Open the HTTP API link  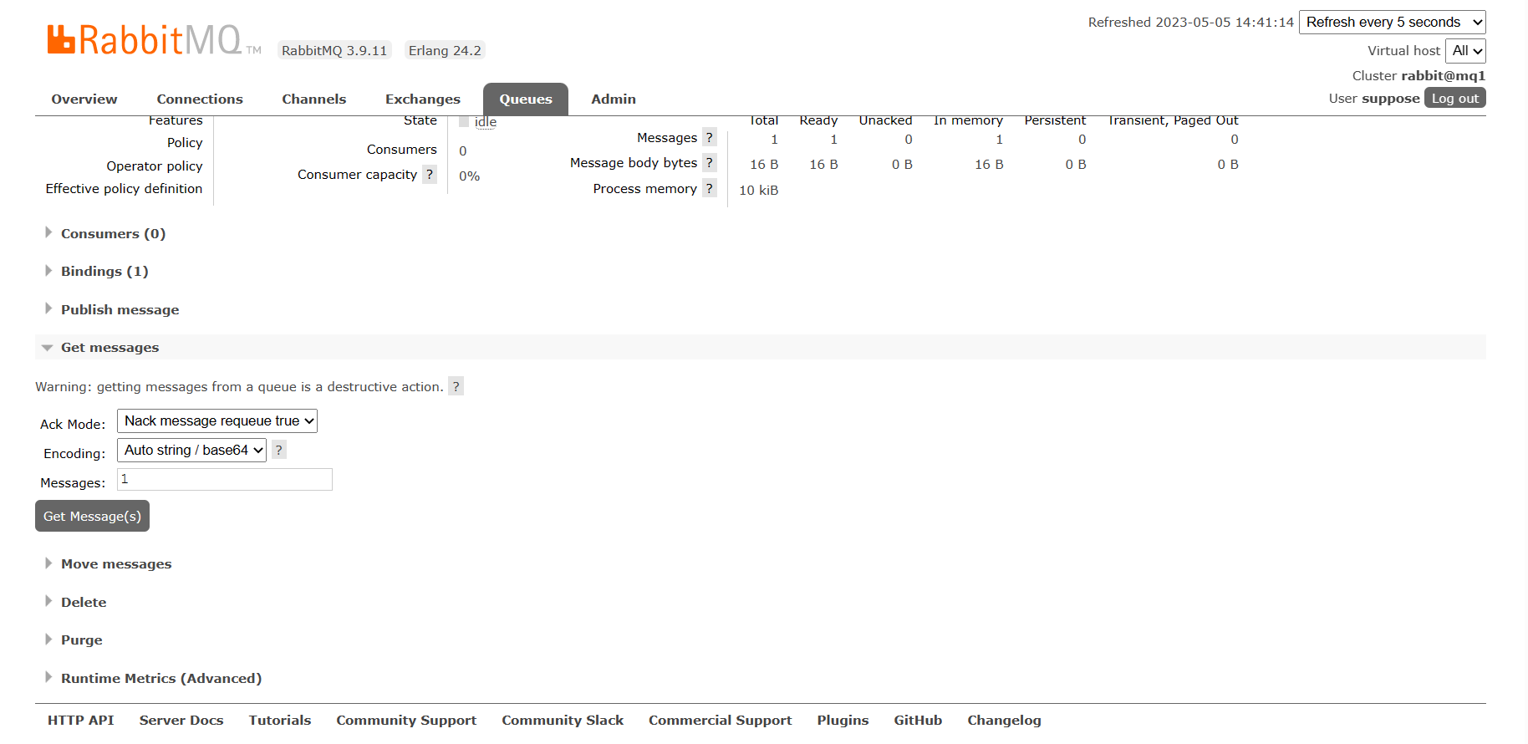click(81, 720)
